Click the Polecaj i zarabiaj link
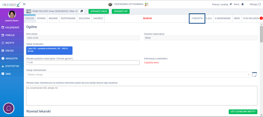The image size is (263, 117). coord(220,4)
